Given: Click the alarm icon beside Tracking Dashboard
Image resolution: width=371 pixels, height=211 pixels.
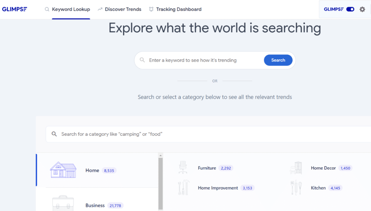Looking at the screenshot, I should click(151, 9).
